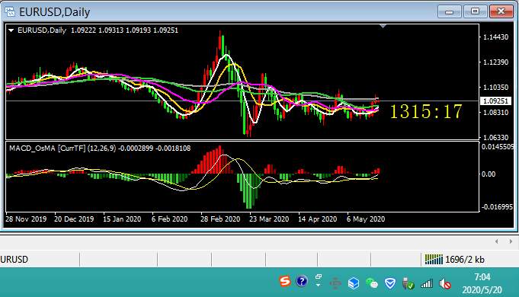Click the yellow 1315:17 countdown timer
The height and width of the screenshot is (297, 519).
(x=426, y=111)
